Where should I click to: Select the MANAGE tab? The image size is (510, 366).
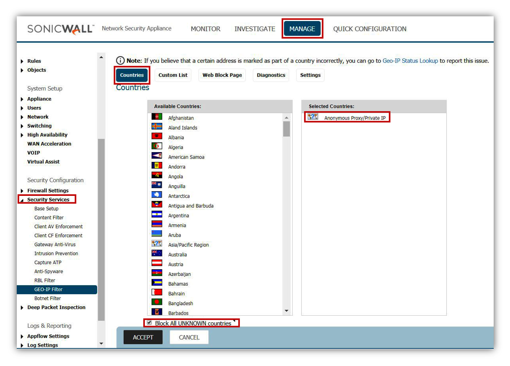(302, 29)
